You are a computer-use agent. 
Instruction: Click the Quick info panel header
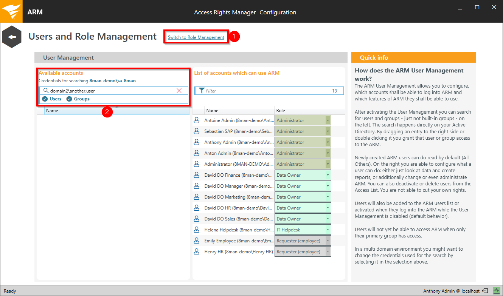tap(414, 57)
